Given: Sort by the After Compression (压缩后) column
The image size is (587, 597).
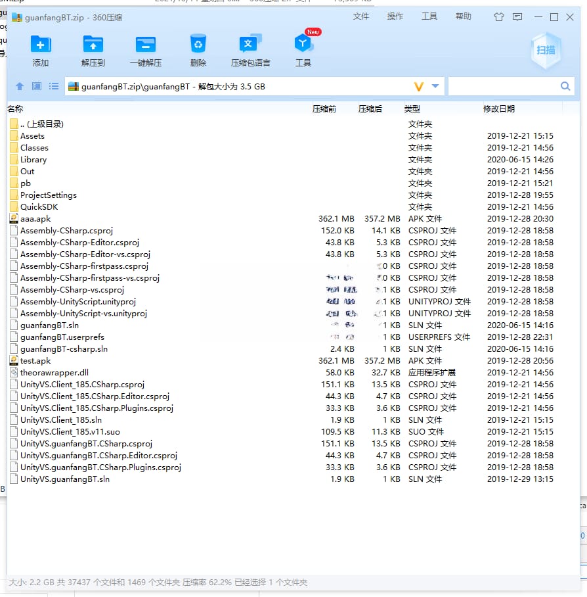Looking at the screenshot, I should click(x=370, y=109).
